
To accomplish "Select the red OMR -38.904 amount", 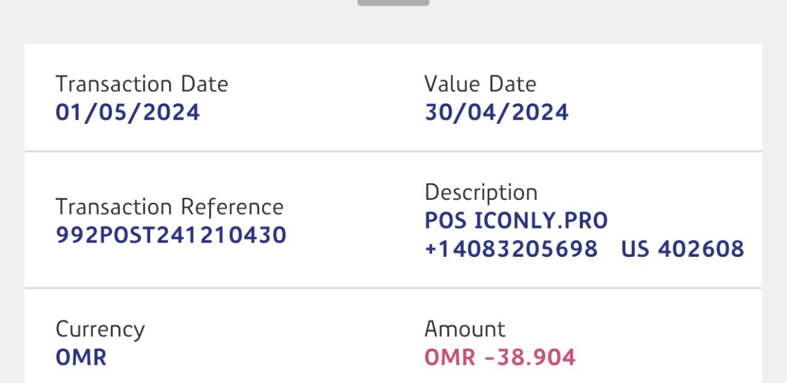I will point(500,358).
